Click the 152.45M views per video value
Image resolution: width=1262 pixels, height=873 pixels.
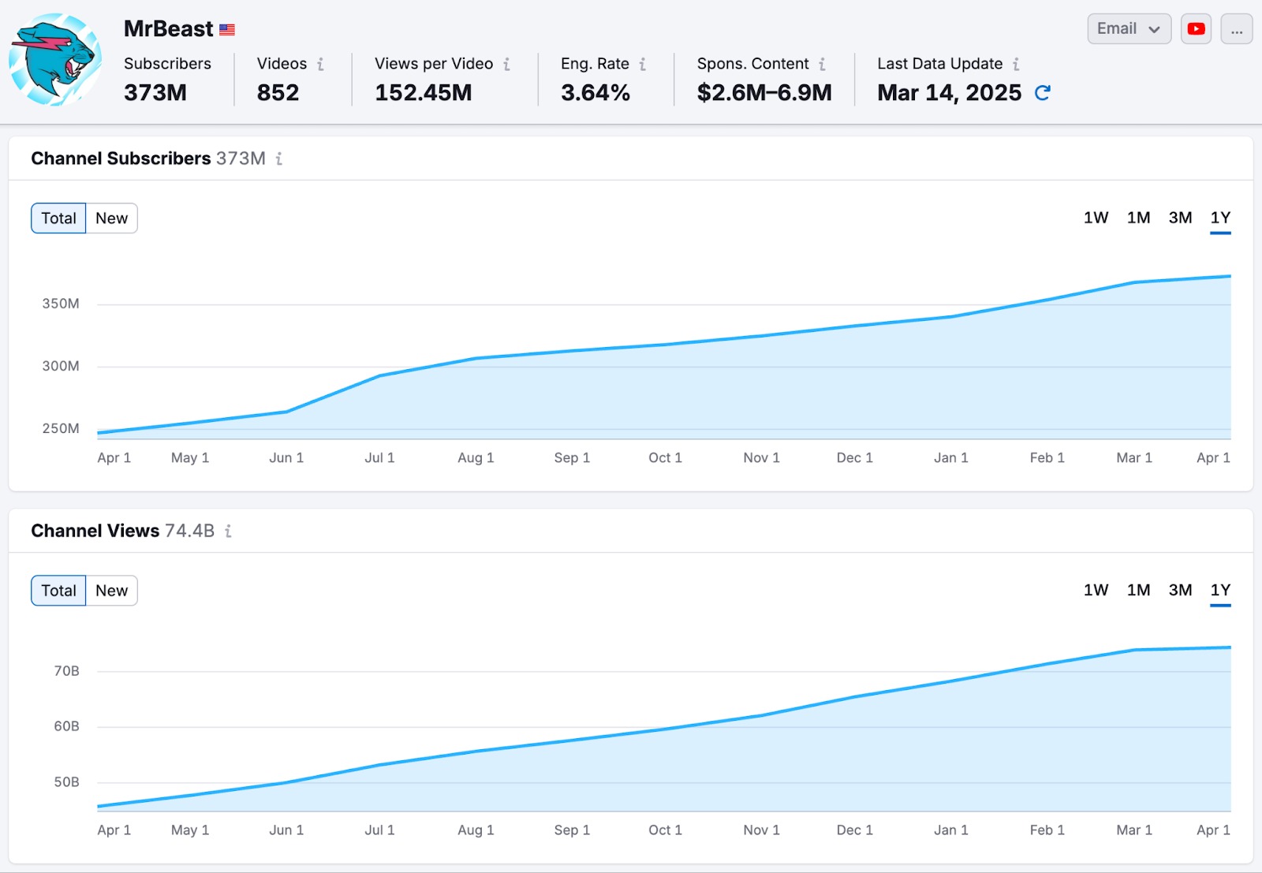pos(423,93)
